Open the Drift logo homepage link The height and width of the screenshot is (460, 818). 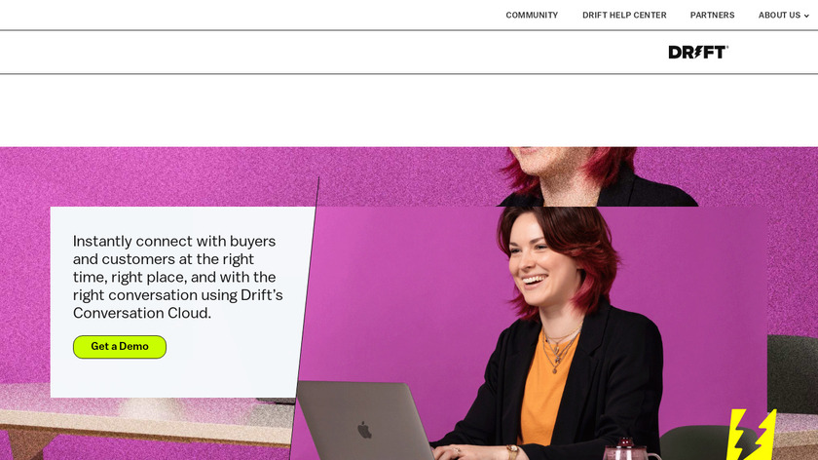[x=698, y=53]
